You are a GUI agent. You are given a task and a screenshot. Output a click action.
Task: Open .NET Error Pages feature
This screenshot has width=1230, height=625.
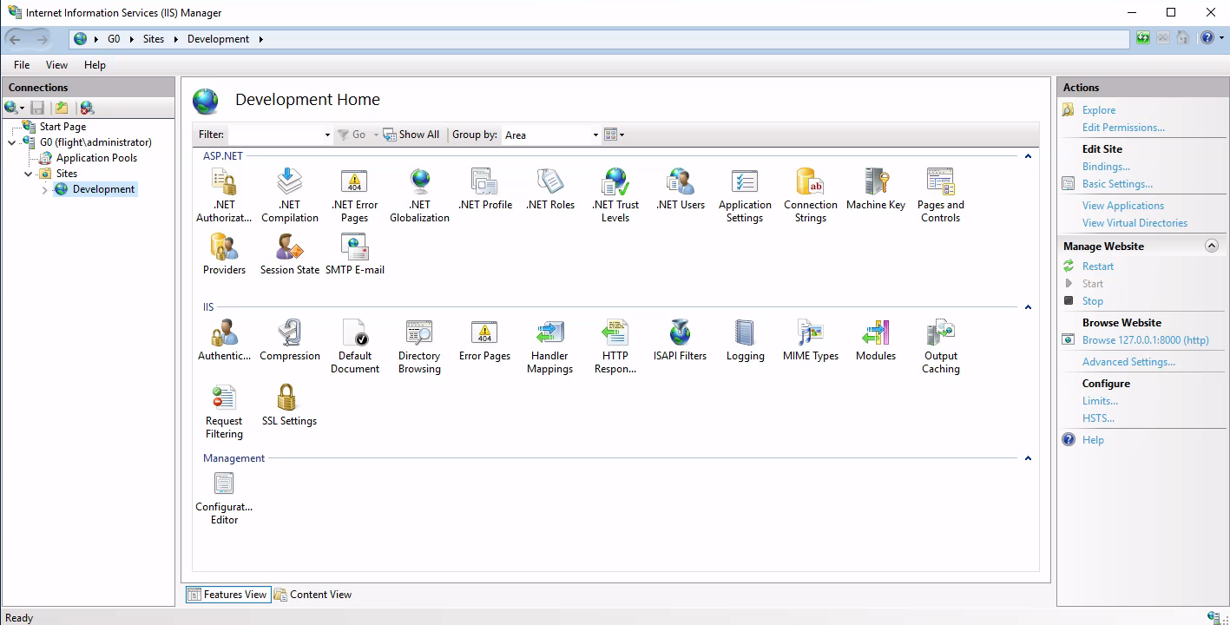[x=354, y=195]
